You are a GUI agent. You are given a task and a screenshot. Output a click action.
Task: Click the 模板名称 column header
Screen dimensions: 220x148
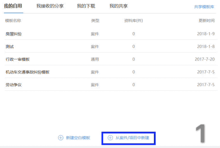13,21
